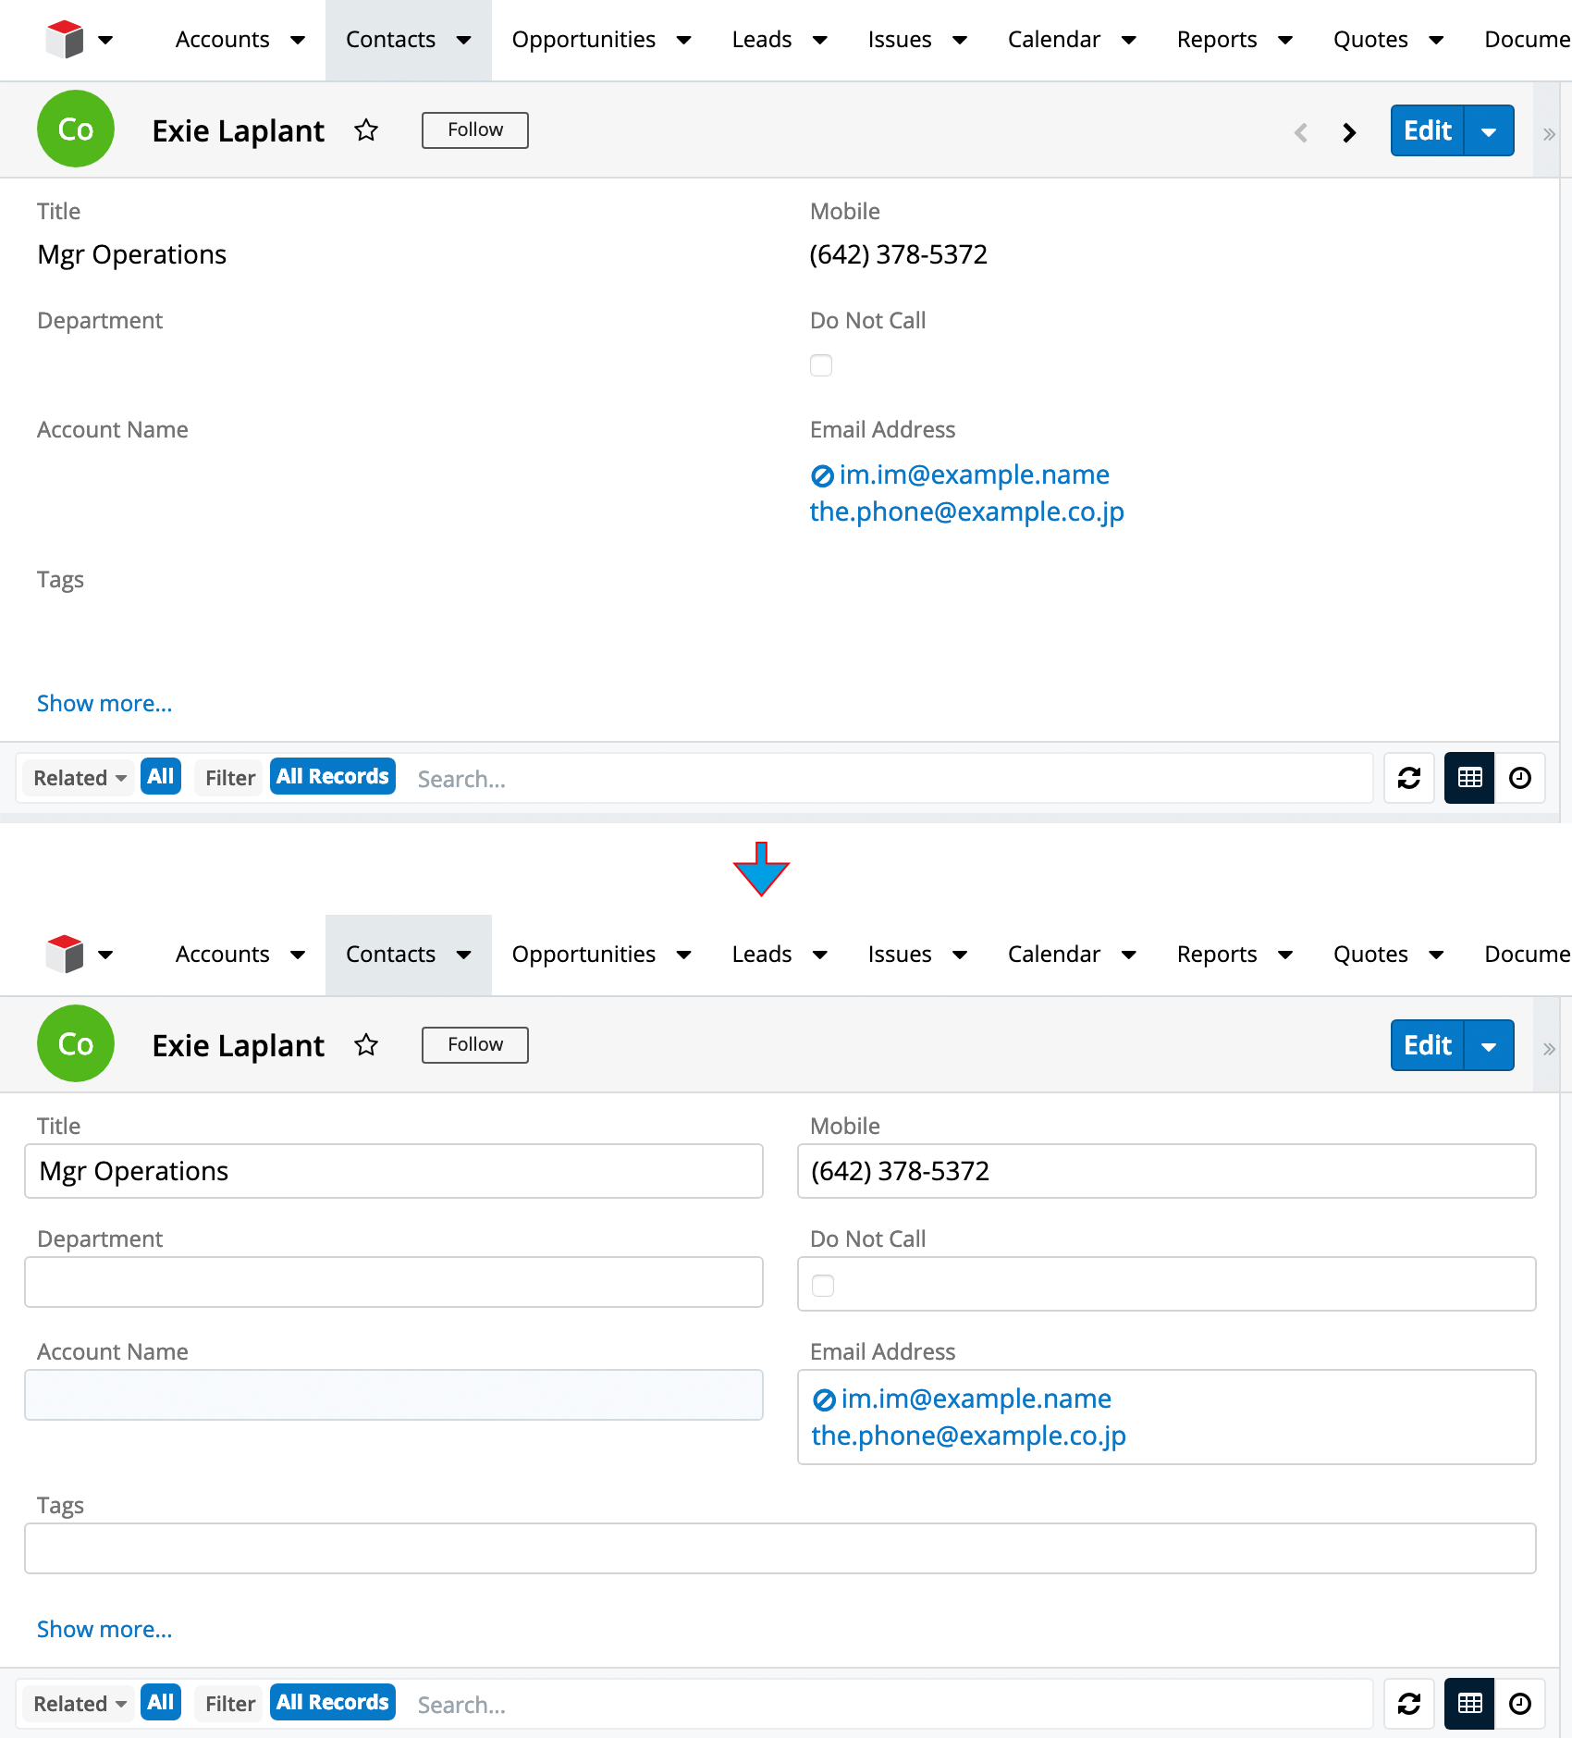Click Search box in bottom filter bar

tap(890, 1705)
